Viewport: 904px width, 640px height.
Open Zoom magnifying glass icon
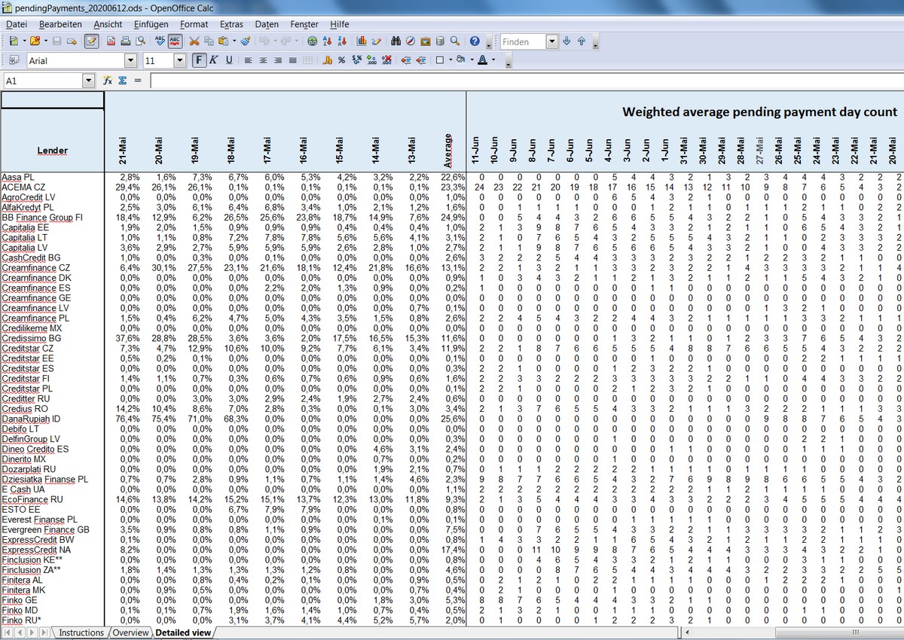pos(455,41)
